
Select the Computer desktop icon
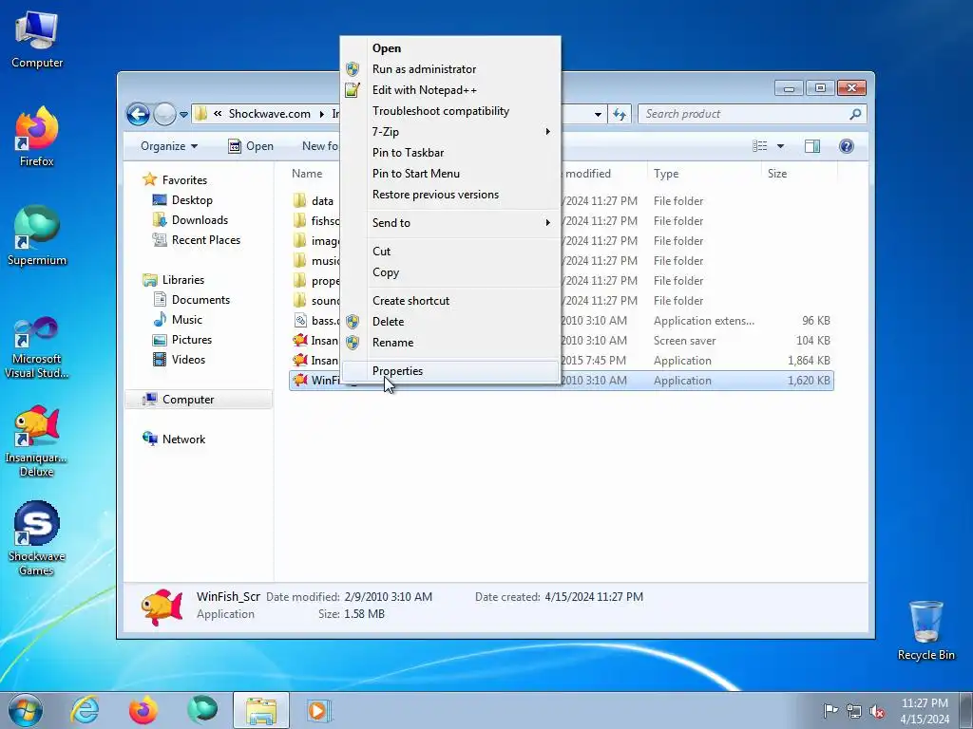[x=37, y=40]
